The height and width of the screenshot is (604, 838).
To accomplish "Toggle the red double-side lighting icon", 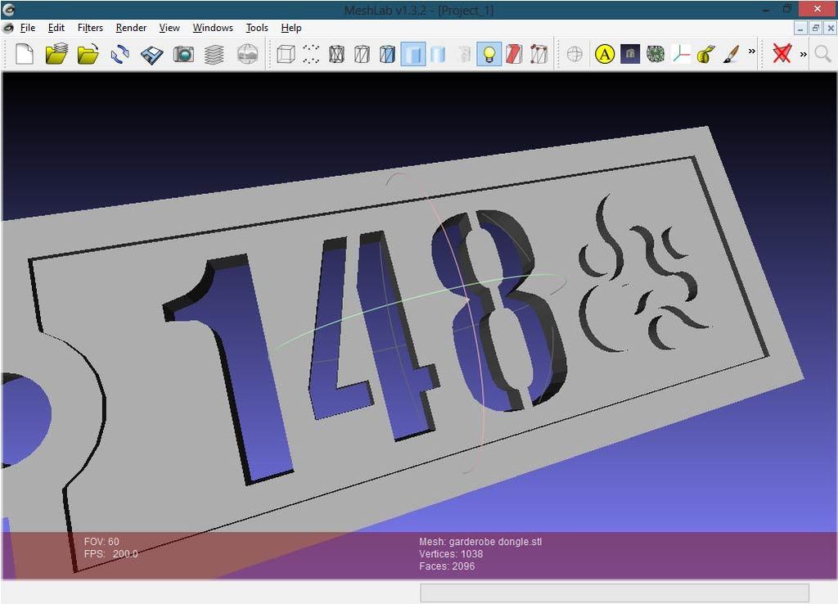I will coord(514,55).
